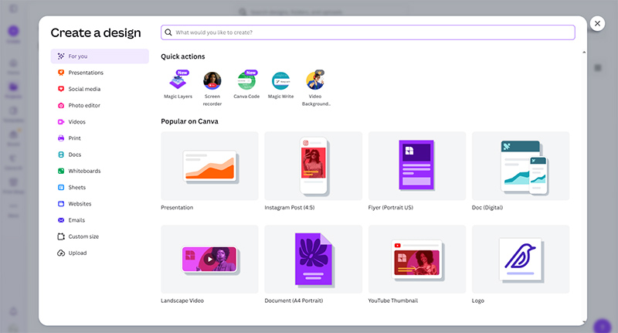Click the Sheets sidebar icon
Viewport: 618px width, 333px height.
61,188
